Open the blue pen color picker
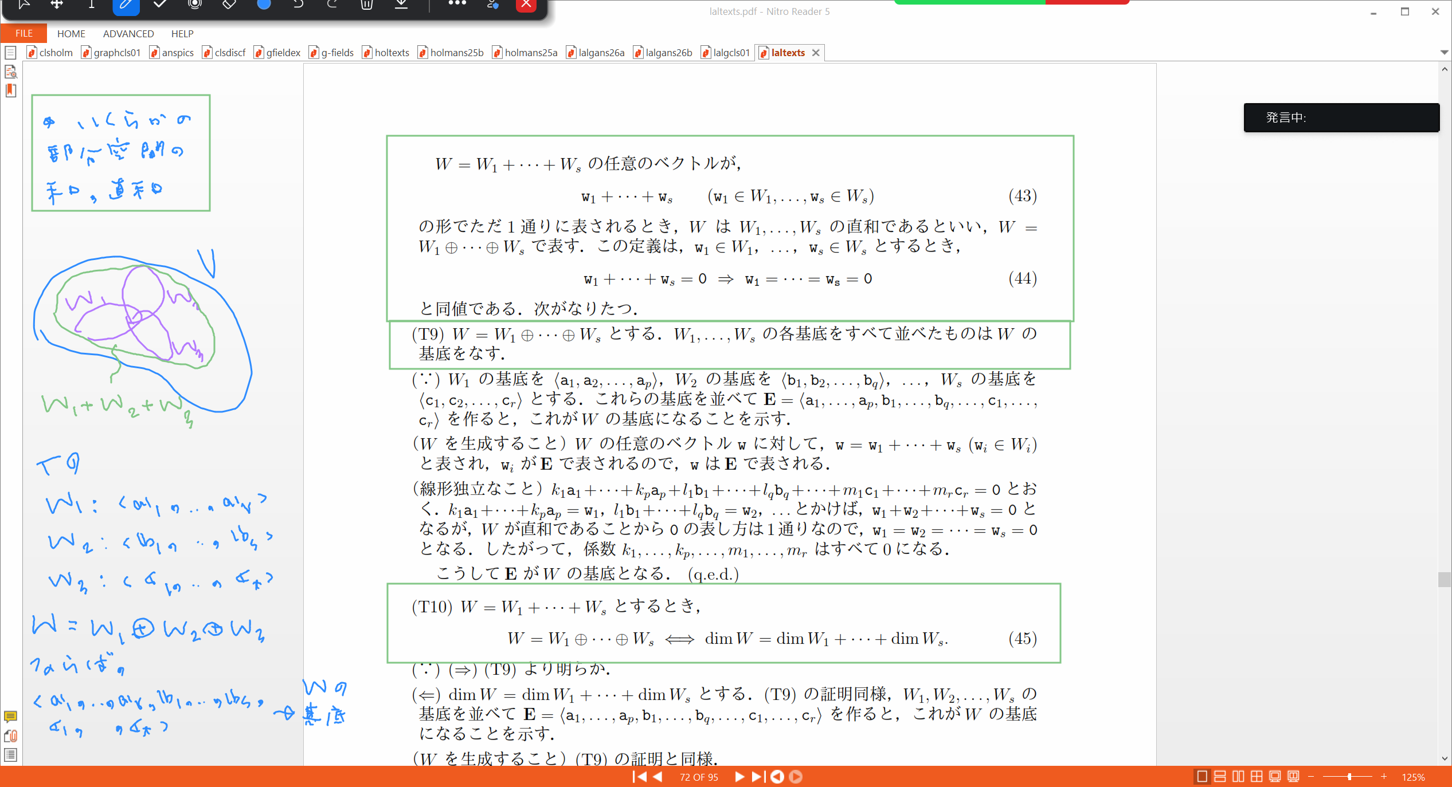The height and width of the screenshot is (787, 1452). [264, 4]
